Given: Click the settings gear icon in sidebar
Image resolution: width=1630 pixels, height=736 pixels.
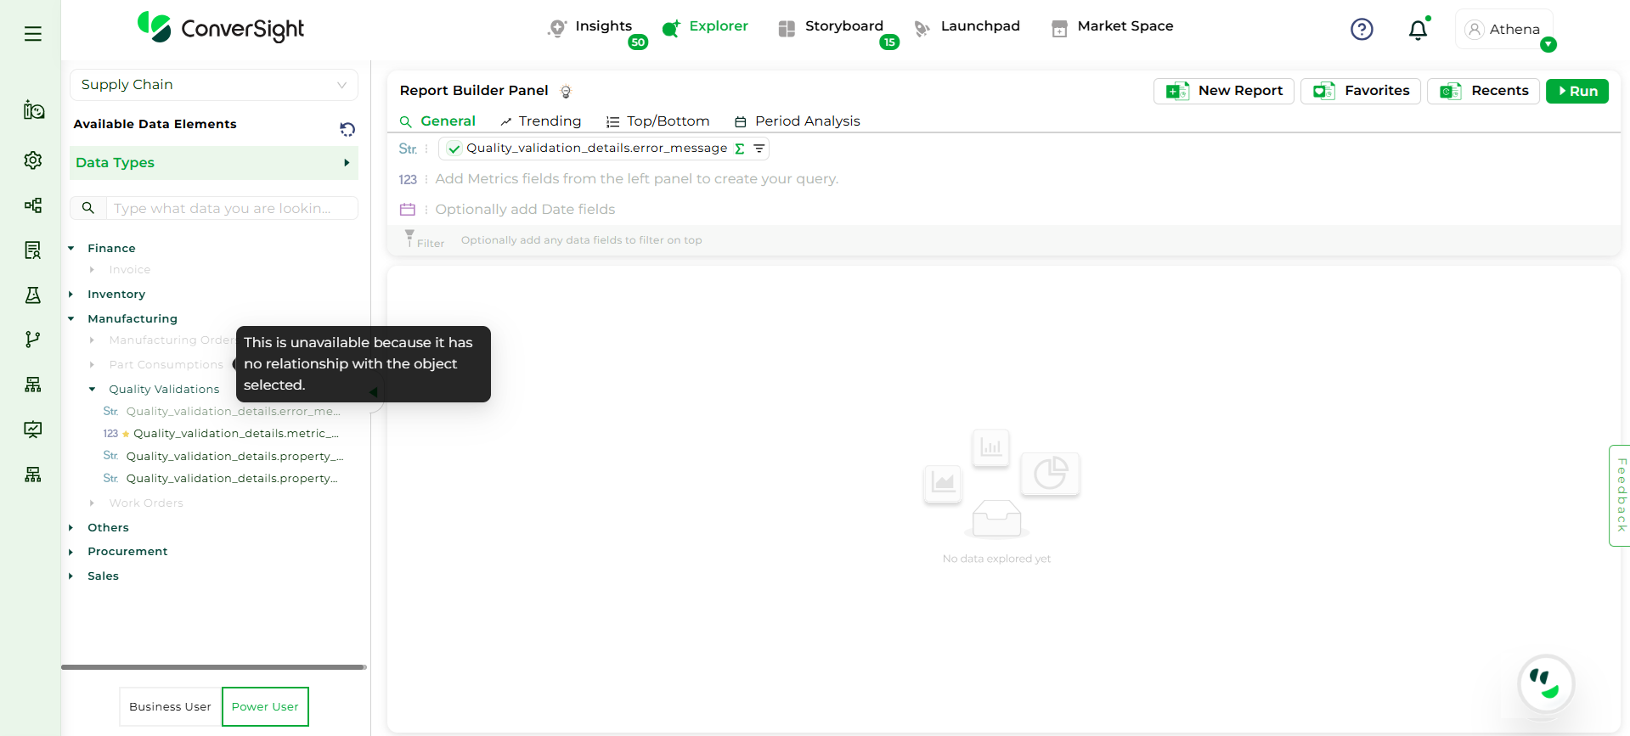Looking at the screenshot, I should [33, 160].
